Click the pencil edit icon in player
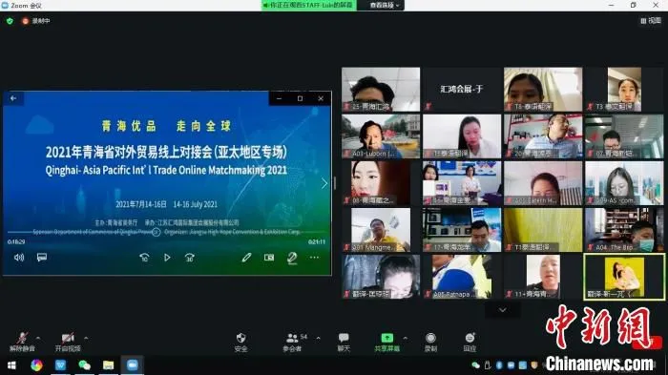This screenshot has width=668, height=375. (x=246, y=257)
